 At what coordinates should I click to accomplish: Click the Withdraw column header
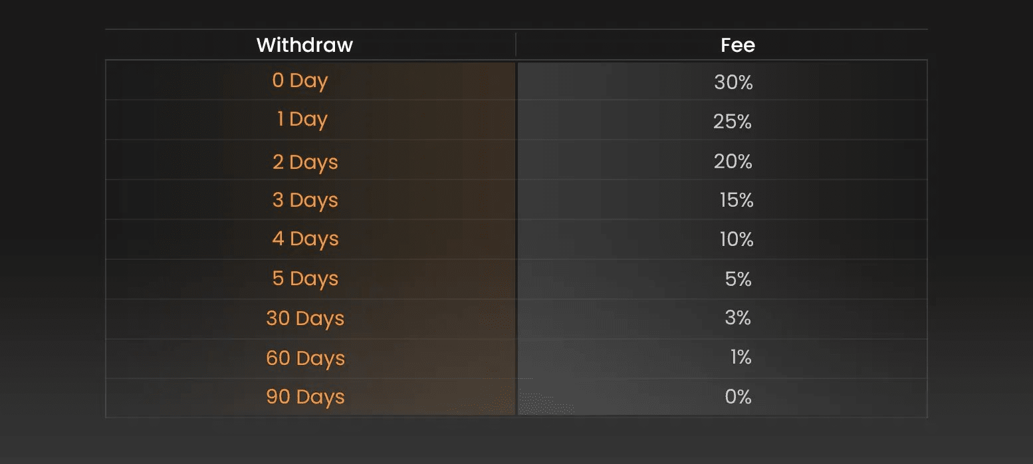tap(304, 45)
